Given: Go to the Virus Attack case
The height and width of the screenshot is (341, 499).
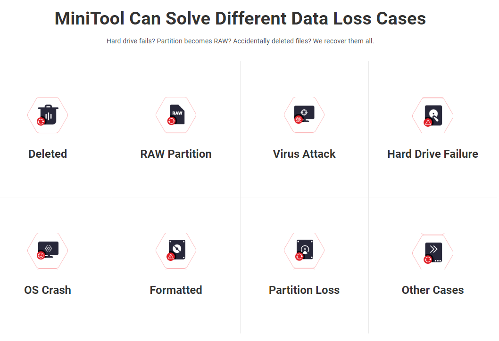Looking at the screenshot, I should pyautogui.click(x=304, y=154).
